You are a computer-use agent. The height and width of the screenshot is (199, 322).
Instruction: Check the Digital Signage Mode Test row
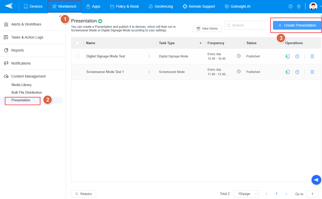tap(77, 56)
